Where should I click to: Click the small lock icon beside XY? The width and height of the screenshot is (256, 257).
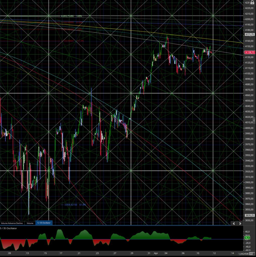[x=253, y=253]
